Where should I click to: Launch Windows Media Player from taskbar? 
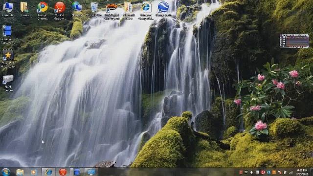click(x=34, y=172)
